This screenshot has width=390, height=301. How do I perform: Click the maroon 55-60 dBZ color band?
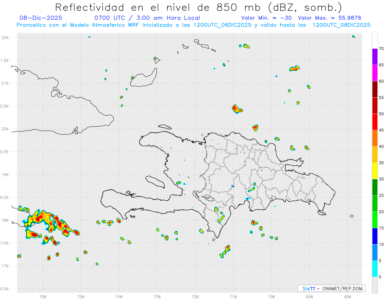click(375, 89)
